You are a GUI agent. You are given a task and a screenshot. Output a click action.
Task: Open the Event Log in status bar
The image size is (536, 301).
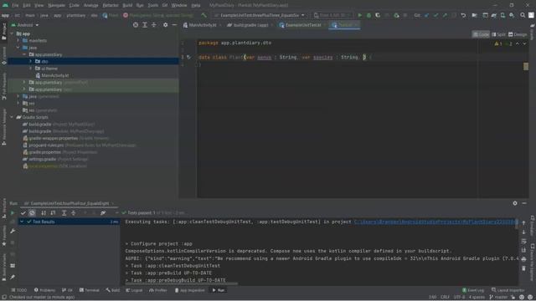coord(473,290)
